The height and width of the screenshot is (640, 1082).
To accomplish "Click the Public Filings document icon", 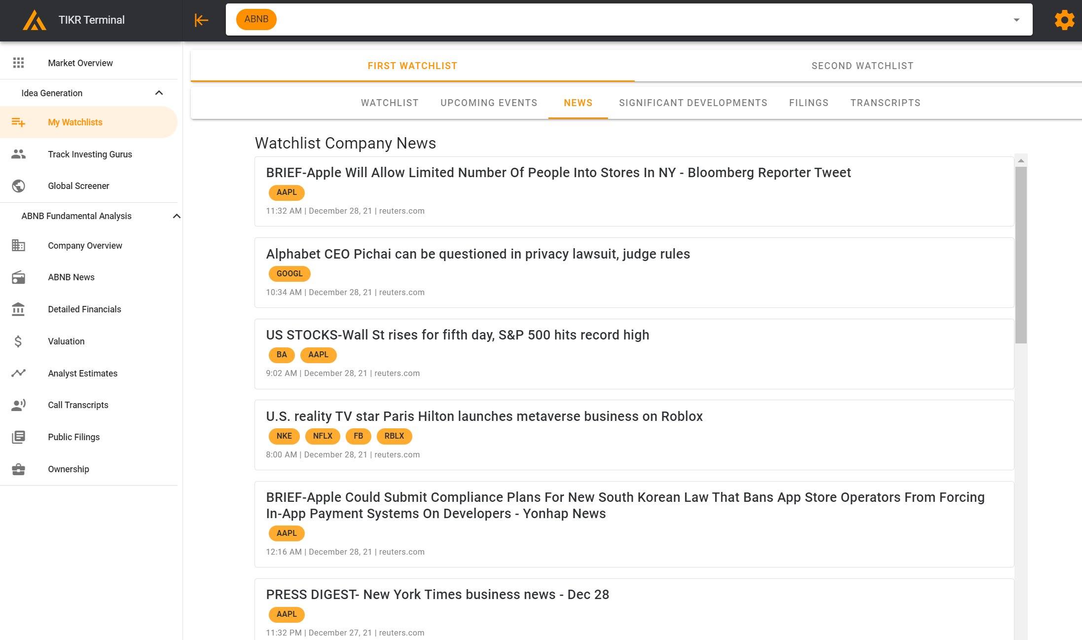I will (19, 437).
